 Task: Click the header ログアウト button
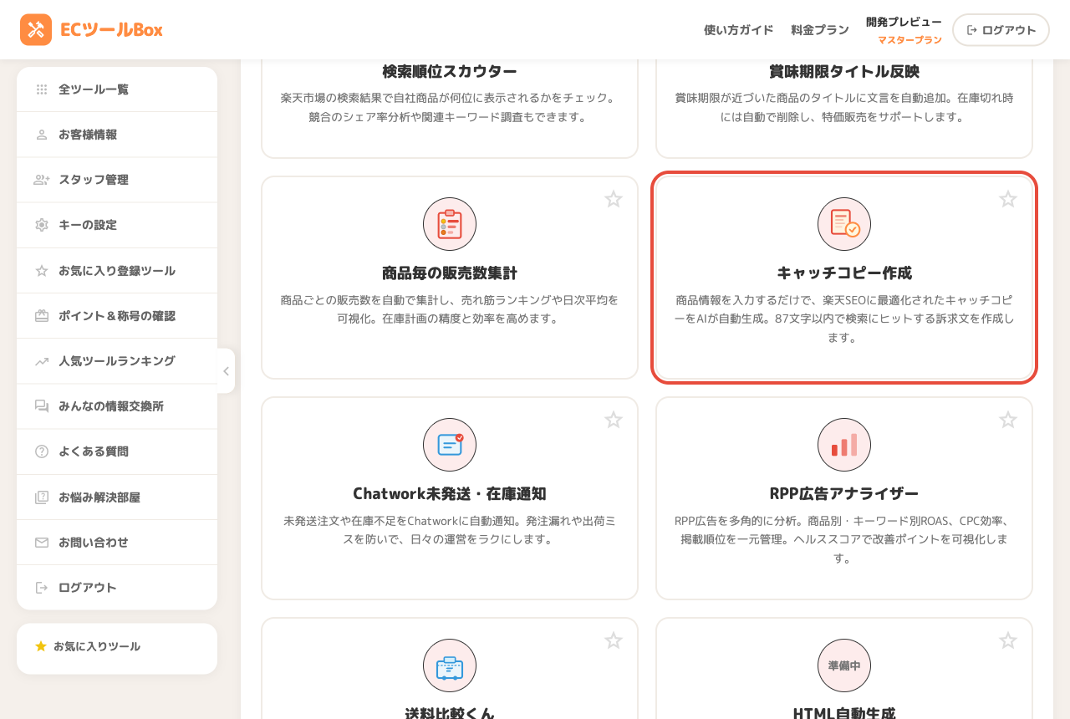pos(1001,30)
